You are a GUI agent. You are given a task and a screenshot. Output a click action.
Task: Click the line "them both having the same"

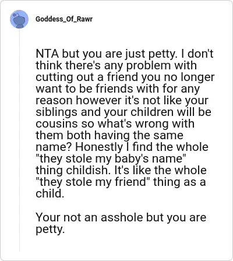coord(110,135)
